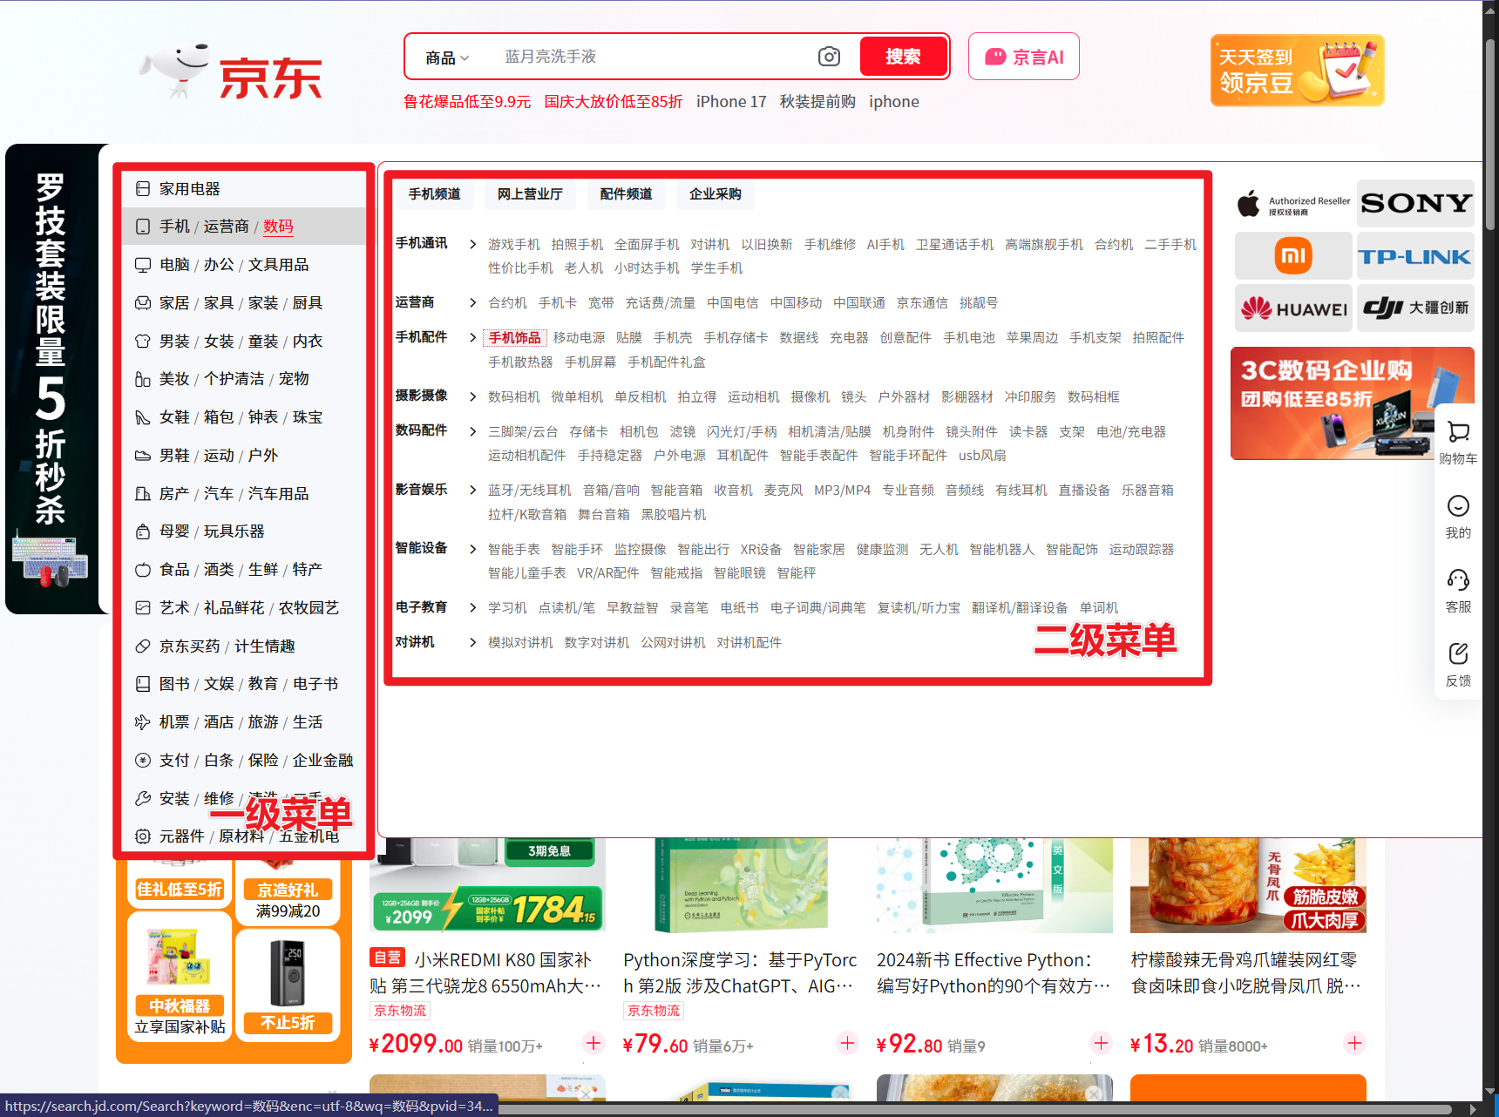1499x1117 pixels.
Task: Open the 网上营业厅 tab
Action: [530, 194]
